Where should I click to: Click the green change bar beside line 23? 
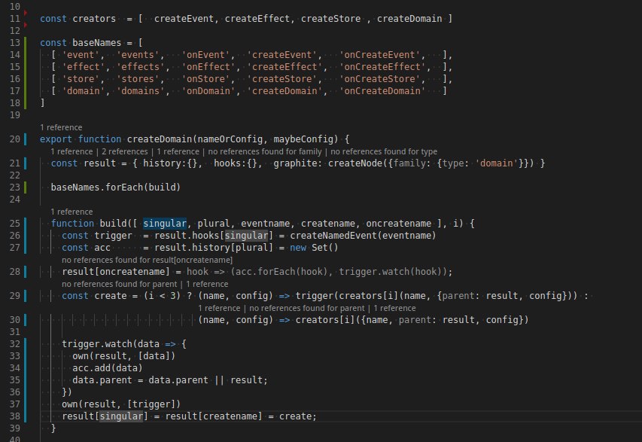26,187
